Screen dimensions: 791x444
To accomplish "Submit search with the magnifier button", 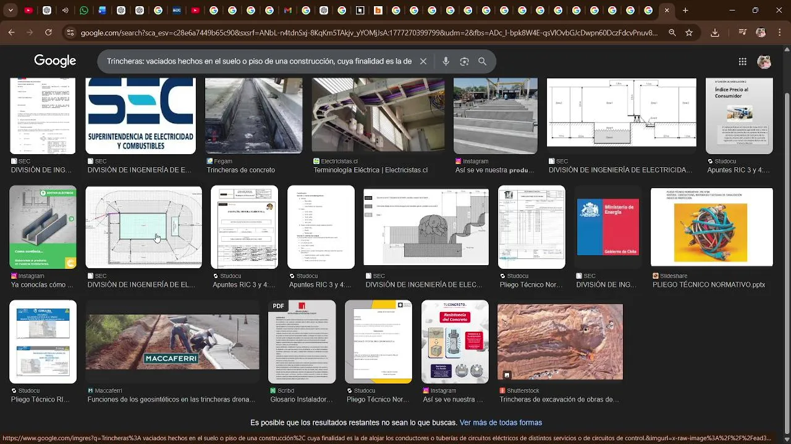I will [x=483, y=62].
